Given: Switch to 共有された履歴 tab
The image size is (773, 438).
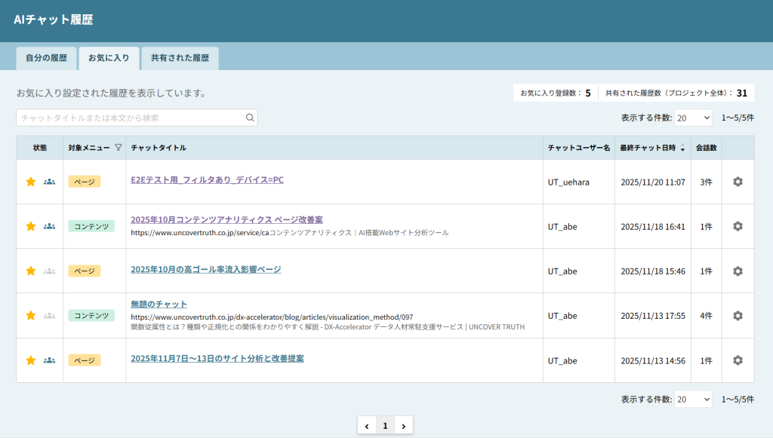Looking at the screenshot, I should pyautogui.click(x=180, y=58).
